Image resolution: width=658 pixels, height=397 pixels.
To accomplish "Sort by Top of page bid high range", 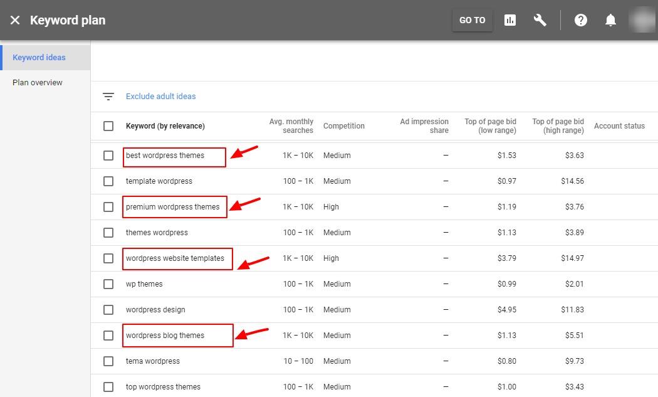I will [558, 126].
